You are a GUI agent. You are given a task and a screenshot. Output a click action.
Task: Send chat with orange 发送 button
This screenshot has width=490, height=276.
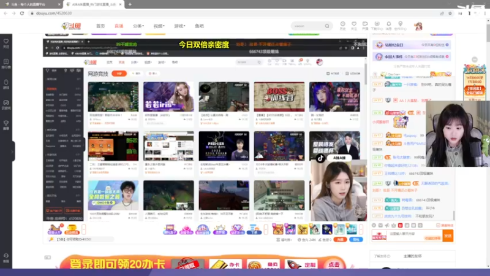tap(448, 236)
